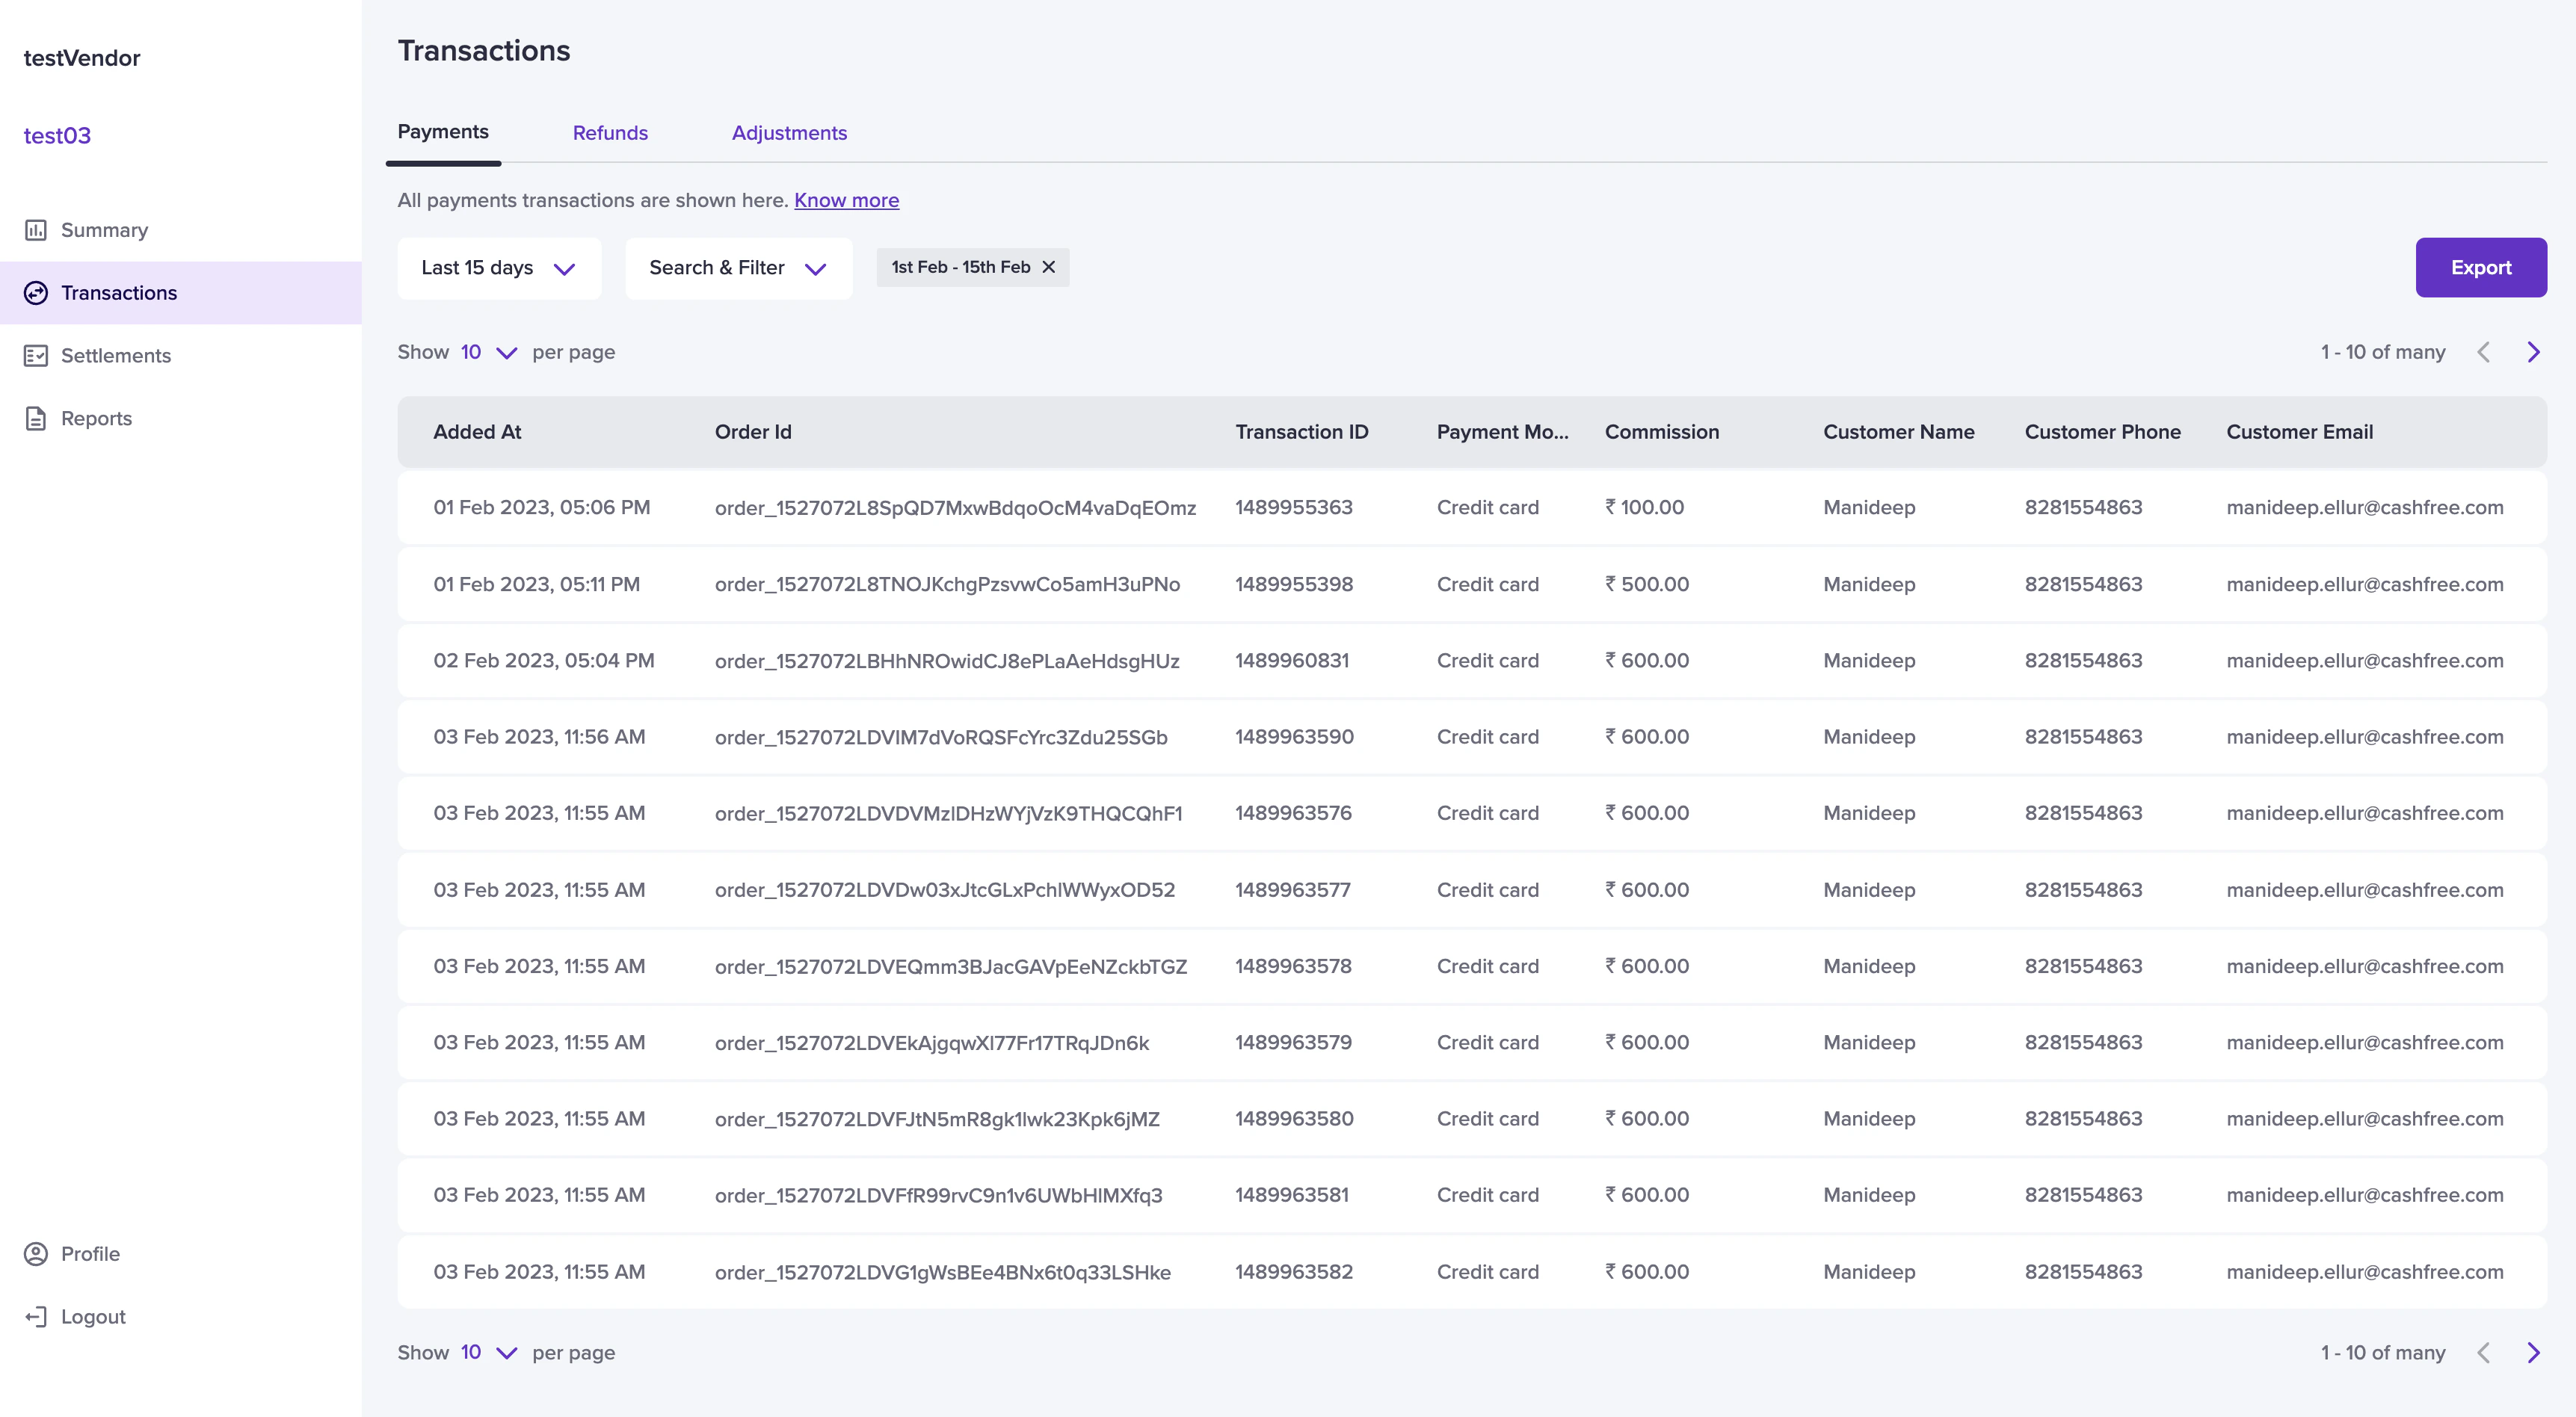Click the Export button

click(x=2480, y=268)
